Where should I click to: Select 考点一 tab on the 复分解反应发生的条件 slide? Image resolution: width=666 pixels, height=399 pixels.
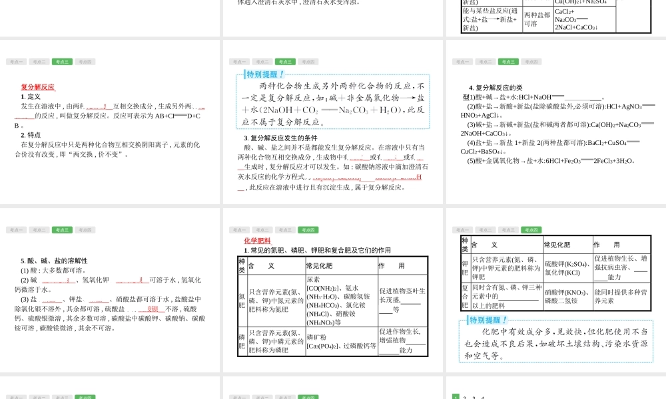point(239,62)
